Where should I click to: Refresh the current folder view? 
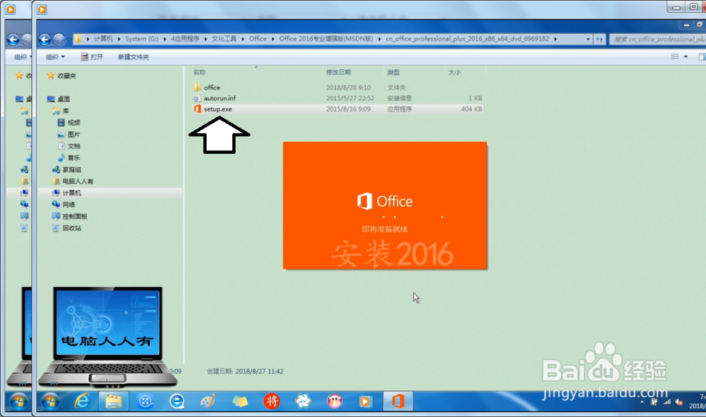pyautogui.click(x=599, y=39)
